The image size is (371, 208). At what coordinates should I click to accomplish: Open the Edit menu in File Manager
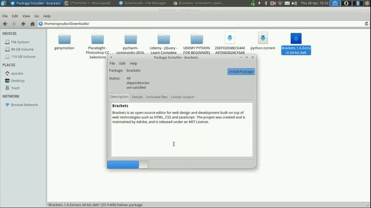15,16
